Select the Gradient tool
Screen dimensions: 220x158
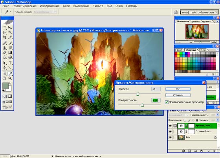coord(10,53)
